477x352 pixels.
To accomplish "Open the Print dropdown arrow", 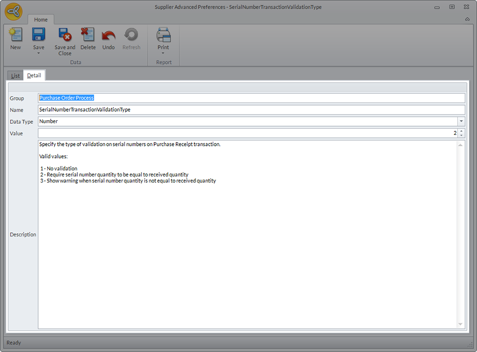I will 163,53.
